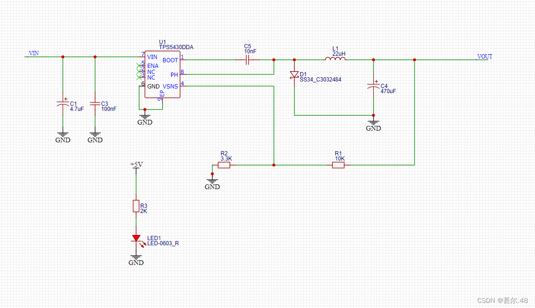The image size is (535, 308).
Task: Select capacitor C3 100nF symbol
Action: click(x=95, y=103)
